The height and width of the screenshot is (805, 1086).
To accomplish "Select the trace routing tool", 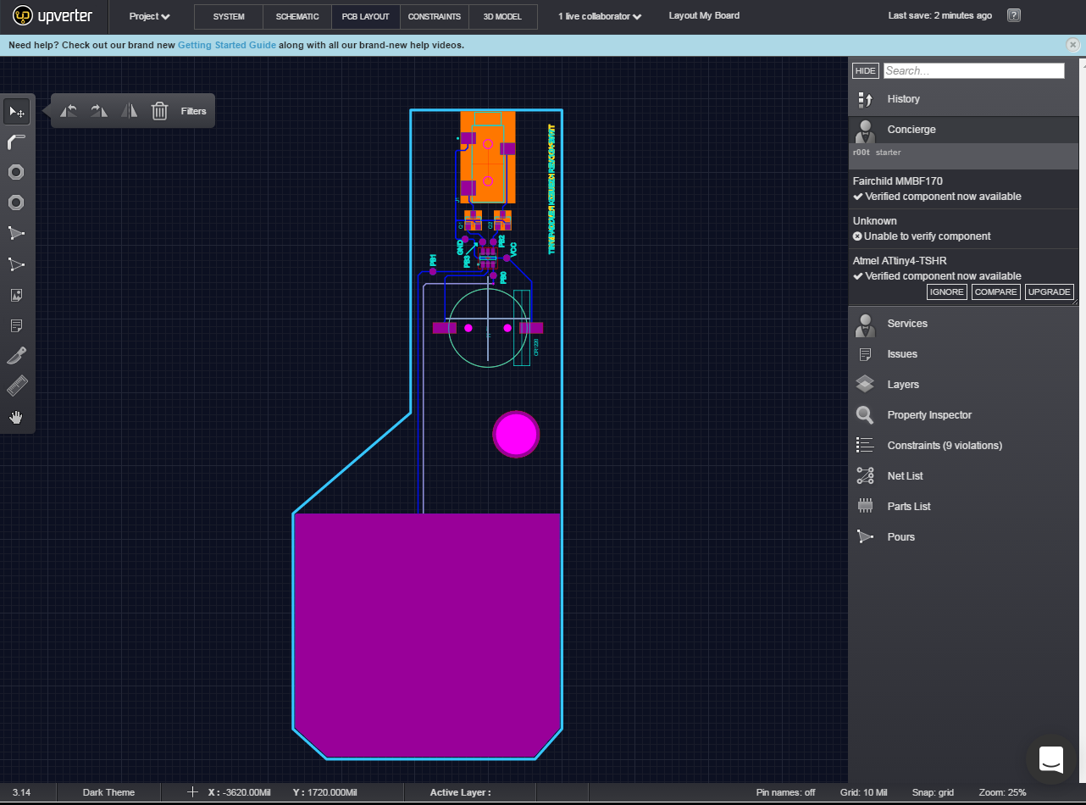I will point(16,142).
